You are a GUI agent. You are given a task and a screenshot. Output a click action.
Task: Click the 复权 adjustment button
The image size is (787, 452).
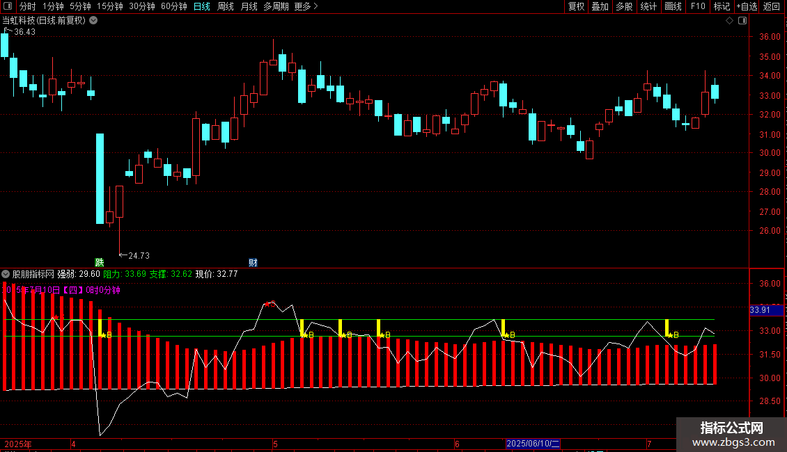pos(576,6)
